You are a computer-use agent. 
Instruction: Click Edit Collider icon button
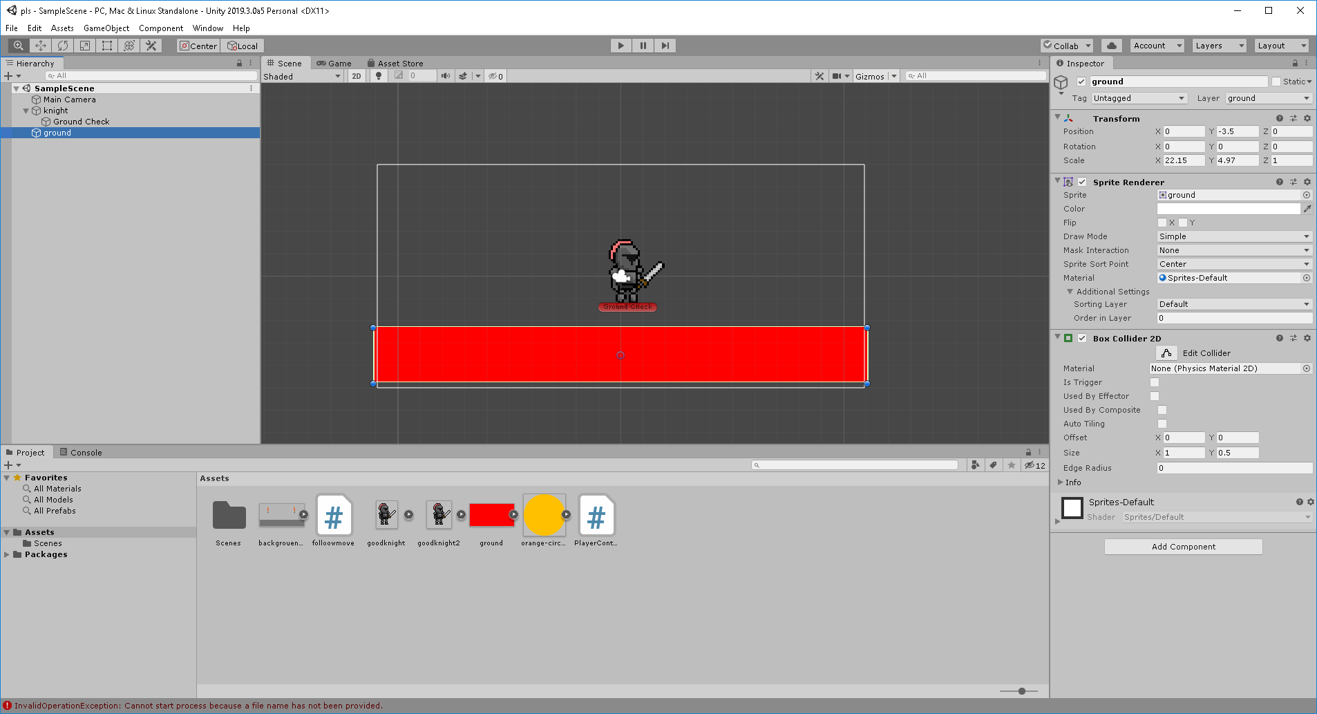pos(1166,353)
